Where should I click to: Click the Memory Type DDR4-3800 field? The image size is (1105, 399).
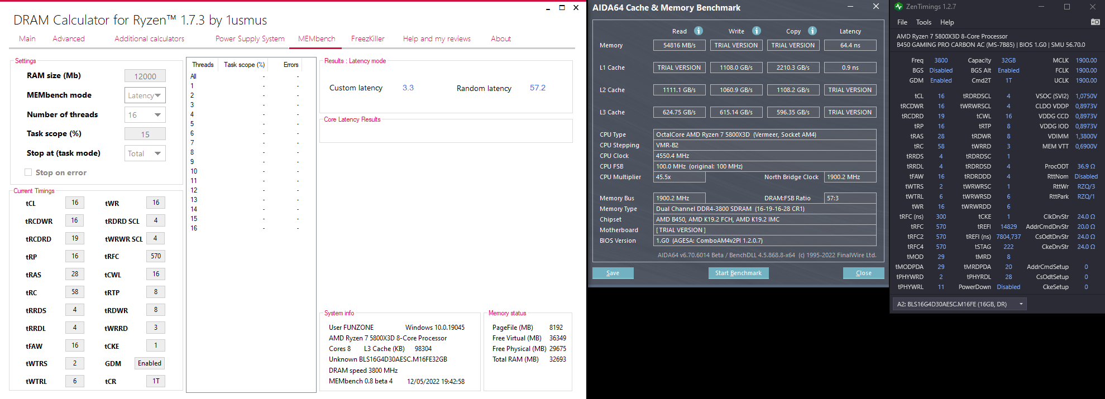coord(764,209)
